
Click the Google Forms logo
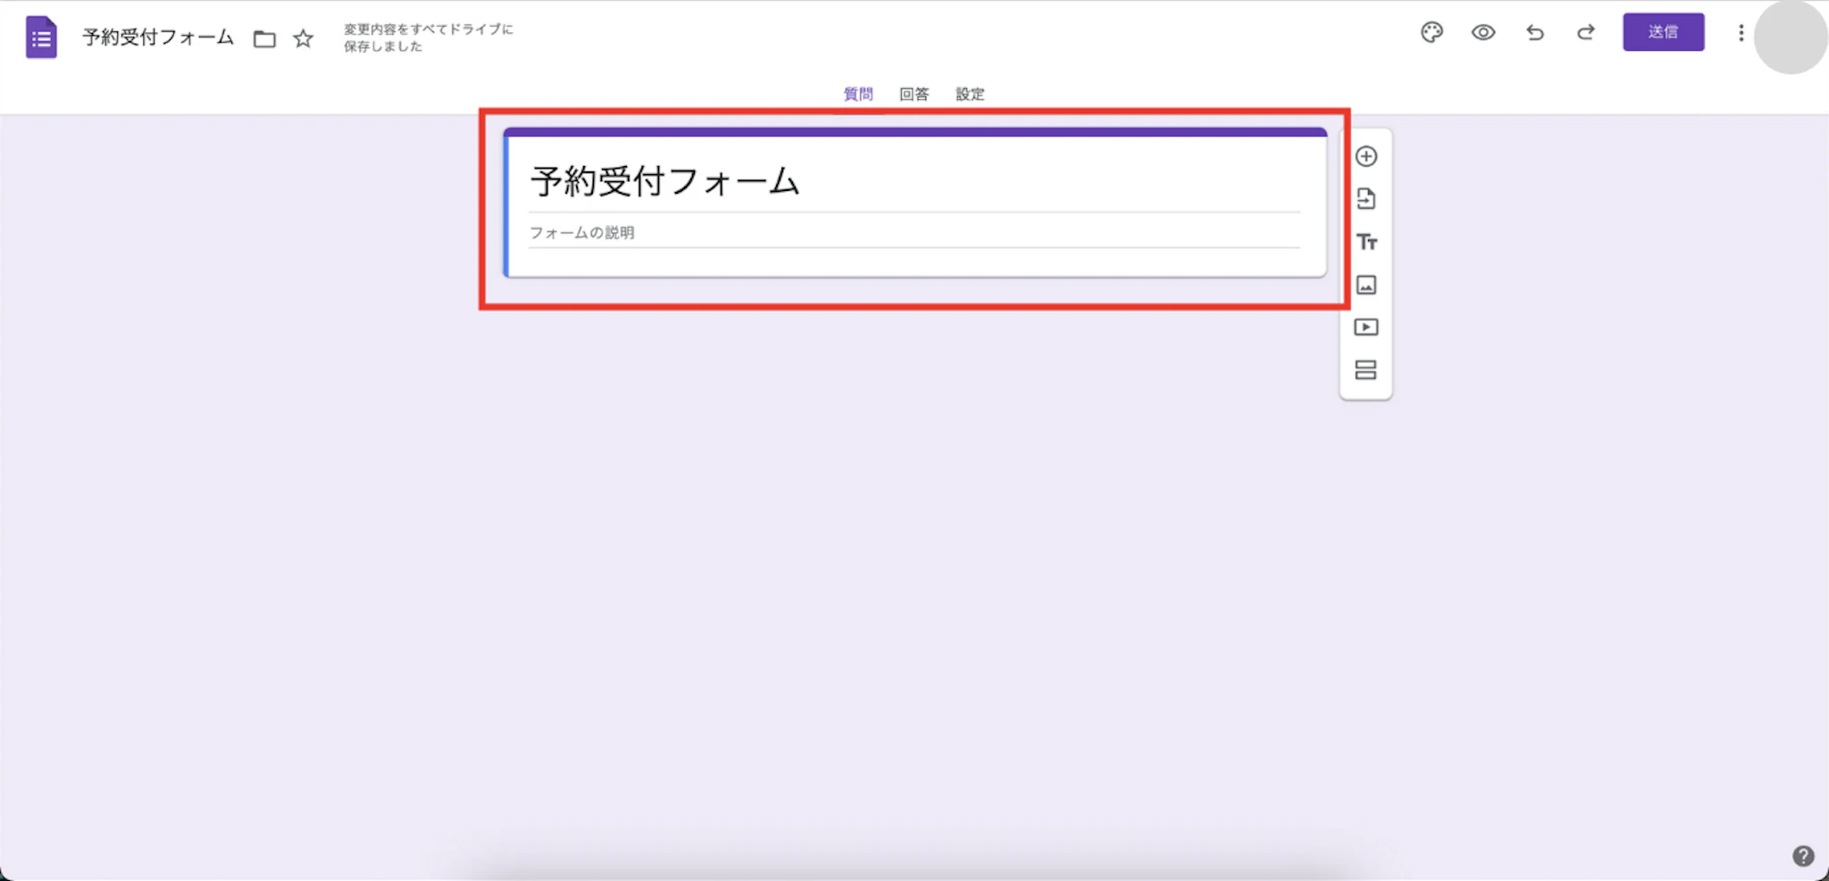41,37
